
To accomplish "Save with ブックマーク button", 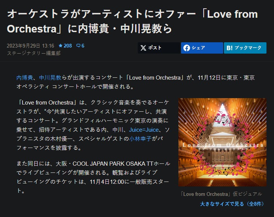I will click(245, 48).
